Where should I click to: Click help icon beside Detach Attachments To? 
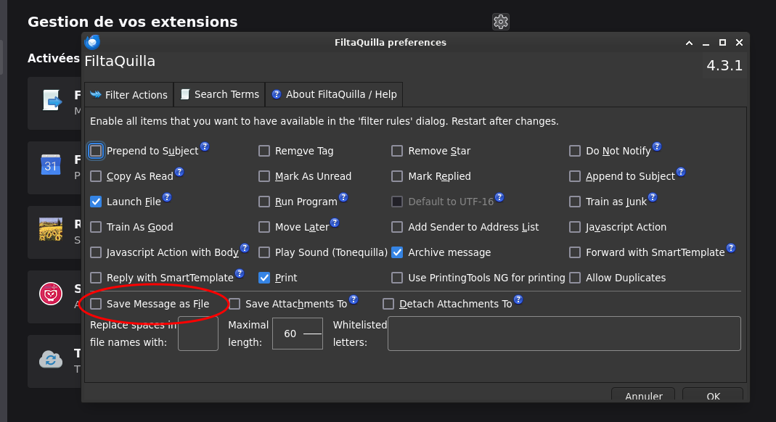pyautogui.click(x=518, y=299)
